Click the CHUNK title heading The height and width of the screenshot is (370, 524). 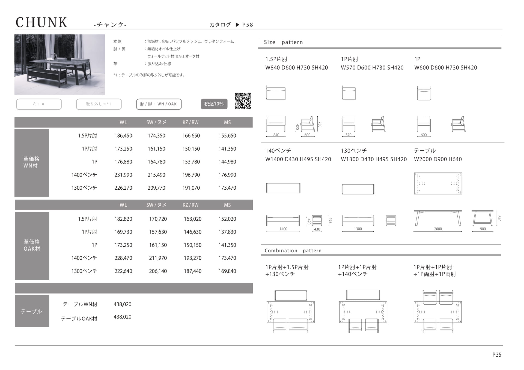41,23
